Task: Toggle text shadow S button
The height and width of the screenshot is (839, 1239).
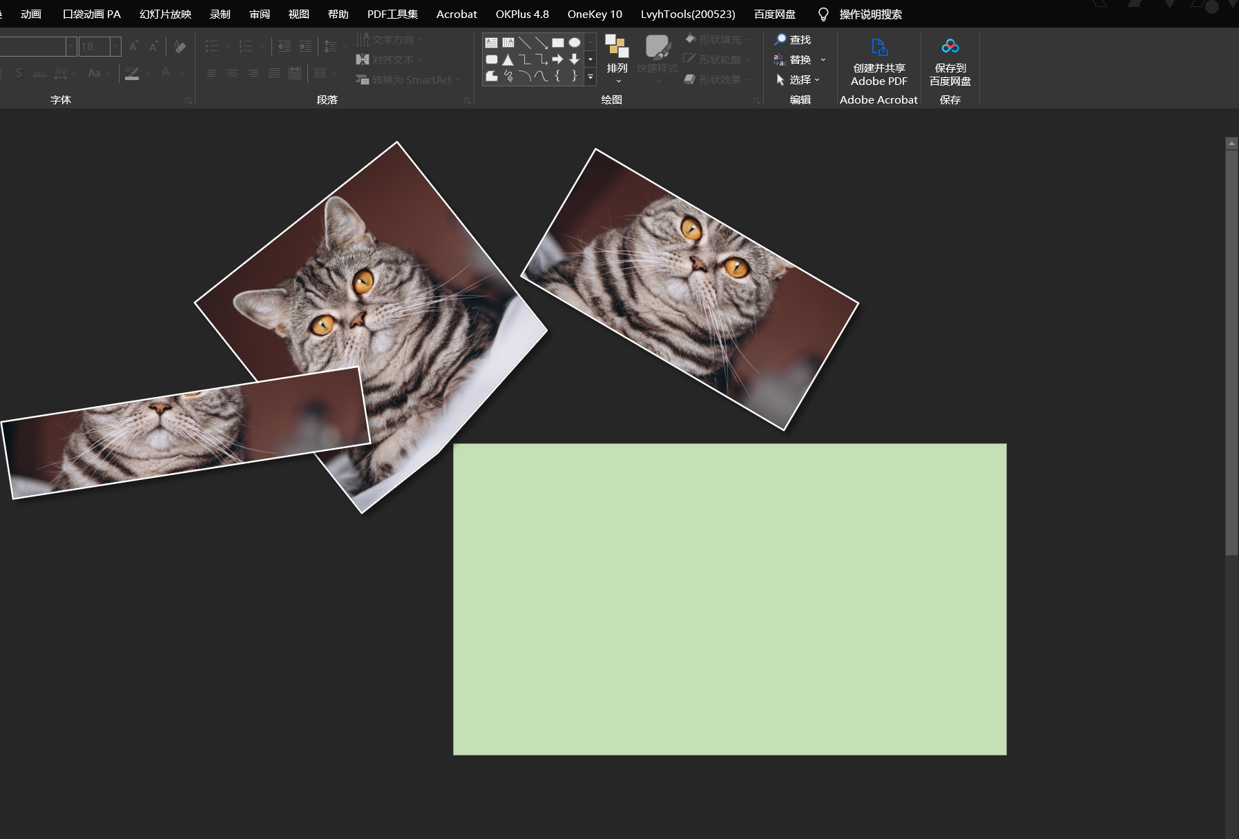Action: [x=19, y=73]
